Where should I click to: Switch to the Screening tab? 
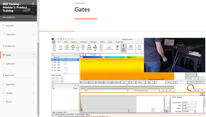pyautogui.click(x=59, y=112)
